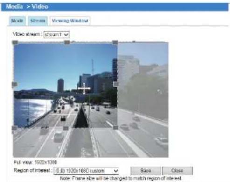Image resolution: width=230 pixels, height=182 pixels.
Task: Expand the Region of interest dropdown
Action: click(x=86, y=171)
